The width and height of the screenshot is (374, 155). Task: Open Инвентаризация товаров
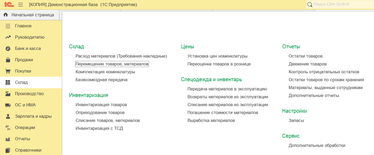[101, 105]
